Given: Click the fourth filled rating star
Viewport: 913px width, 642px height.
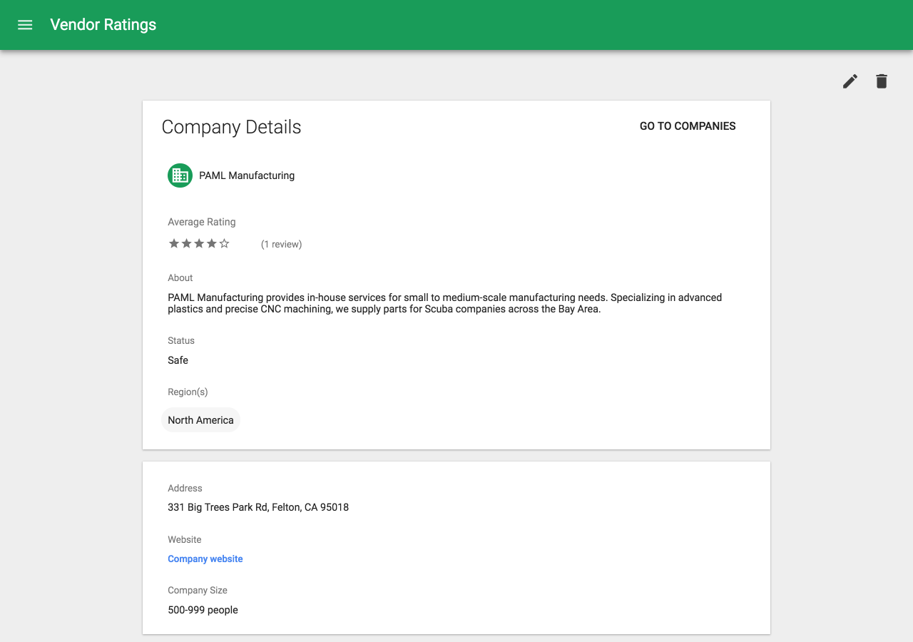Looking at the screenshot, I should point(212,244).
